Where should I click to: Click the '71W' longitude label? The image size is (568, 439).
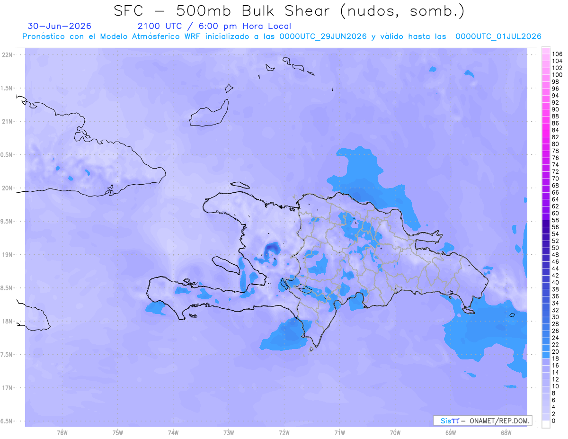339,432
